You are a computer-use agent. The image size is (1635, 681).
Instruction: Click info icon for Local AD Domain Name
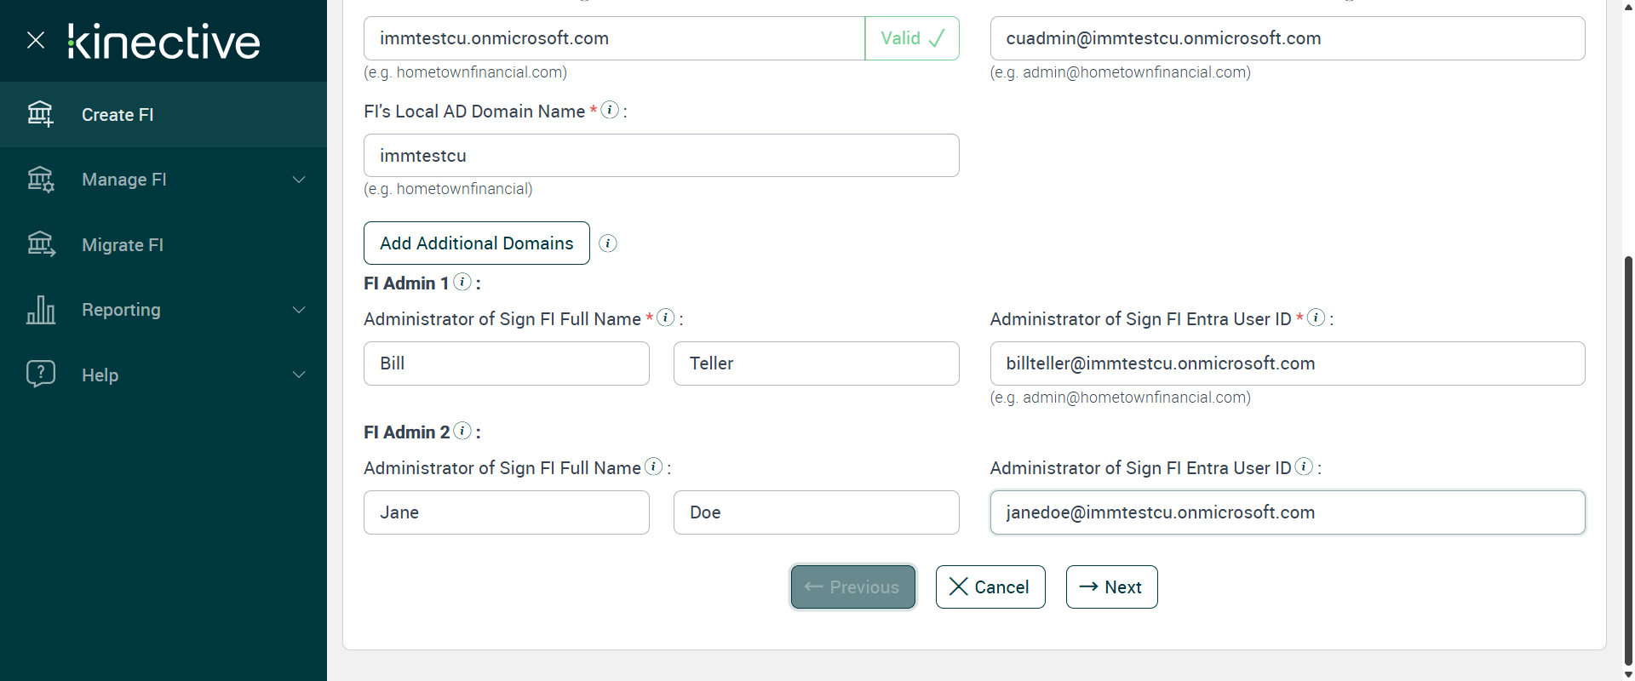click(610, 110)
